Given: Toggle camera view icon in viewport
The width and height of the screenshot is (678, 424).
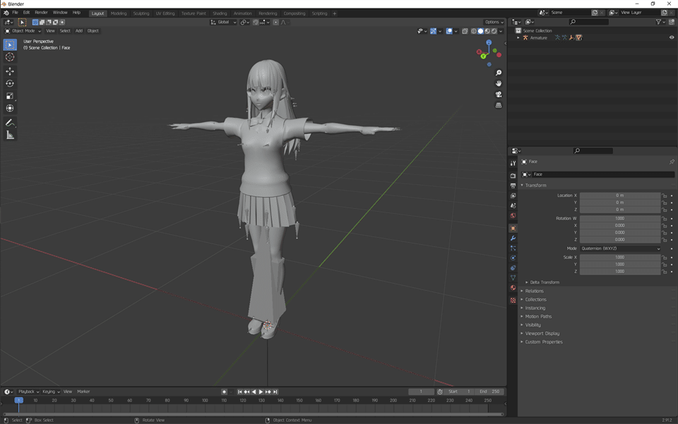Looking at the screenshot, I should tap(499, 94).
